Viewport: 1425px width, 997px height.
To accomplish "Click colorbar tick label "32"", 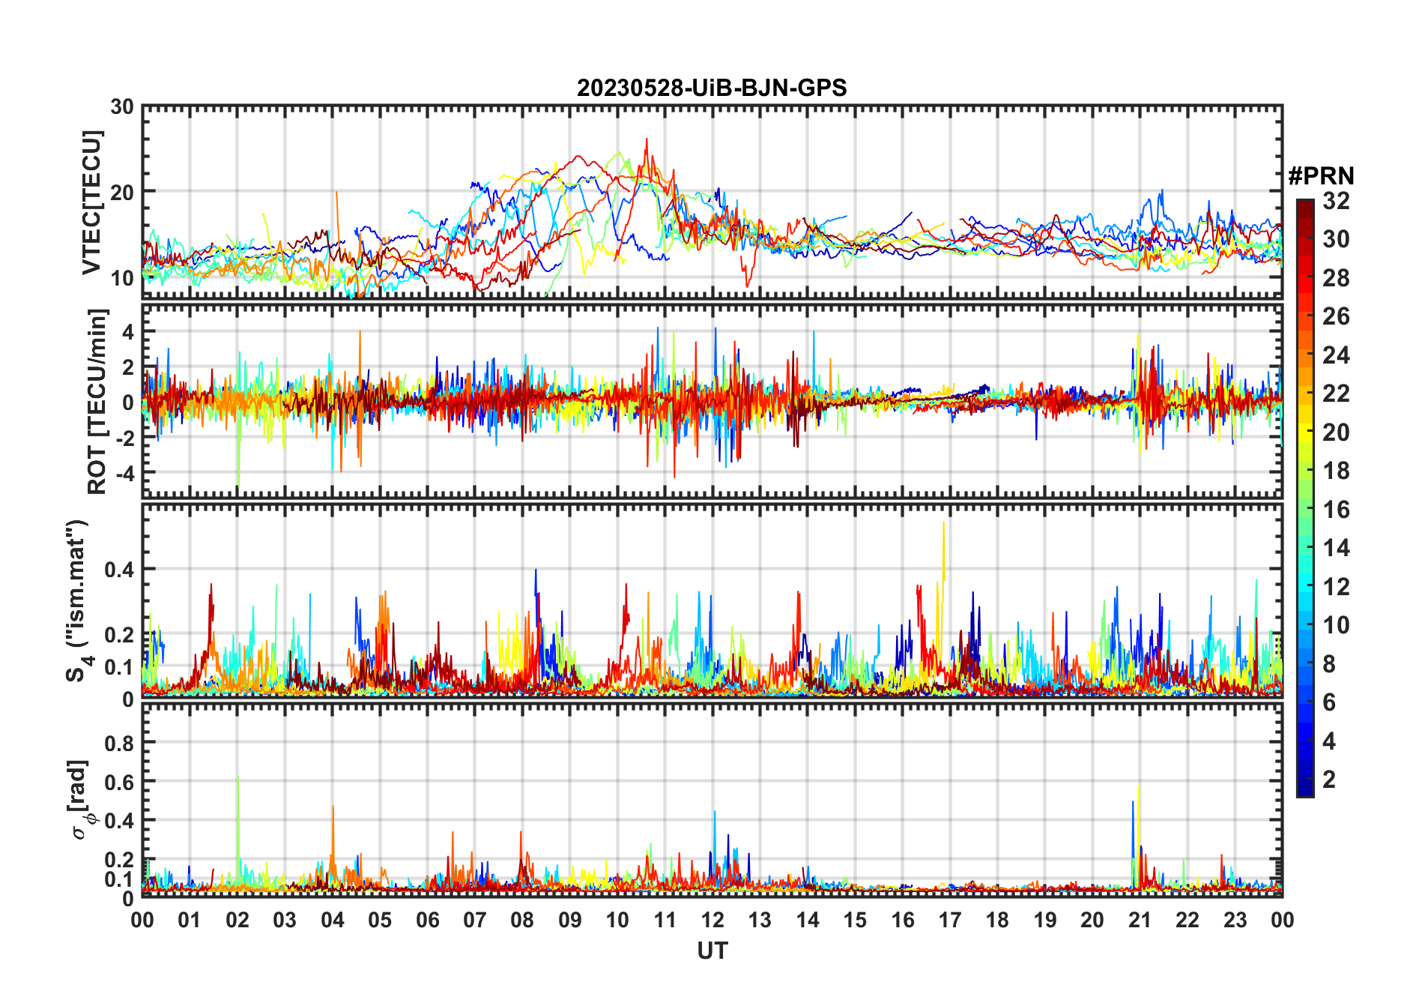I will (x=1336, y=201).
